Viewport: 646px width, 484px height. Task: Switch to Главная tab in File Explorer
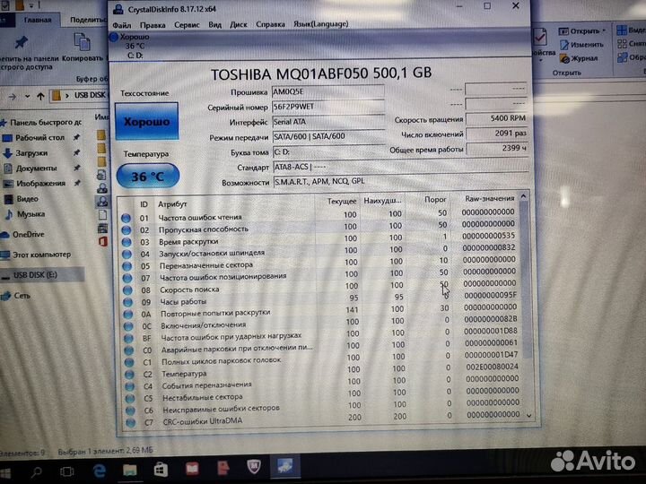tap(38, 20)
